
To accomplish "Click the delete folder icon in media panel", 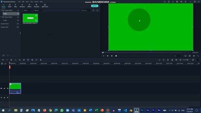I will (8, 55).
